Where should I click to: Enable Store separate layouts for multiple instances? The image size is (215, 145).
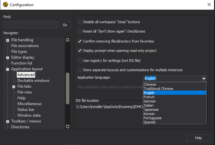[80, 70]
